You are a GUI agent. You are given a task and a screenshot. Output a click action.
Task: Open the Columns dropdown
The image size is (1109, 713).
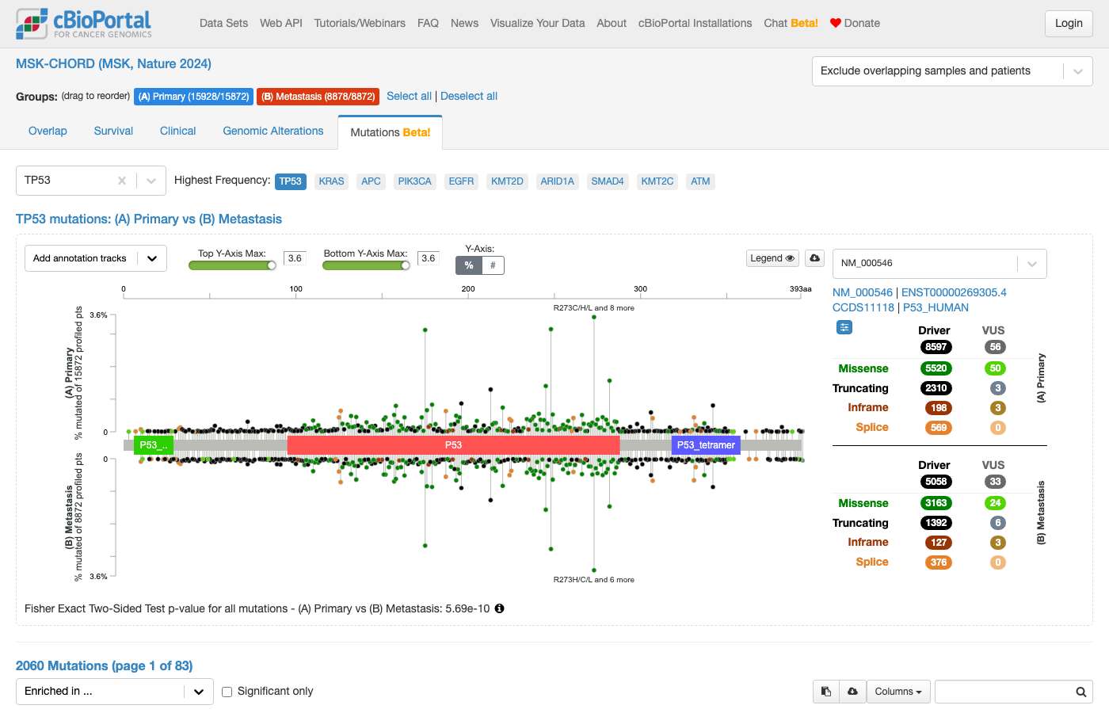(x=898, y=692)
